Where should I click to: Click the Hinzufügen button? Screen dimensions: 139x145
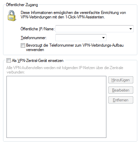121,80
